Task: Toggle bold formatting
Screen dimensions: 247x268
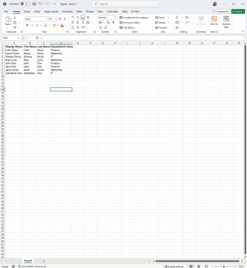Action: coord(27,25)
